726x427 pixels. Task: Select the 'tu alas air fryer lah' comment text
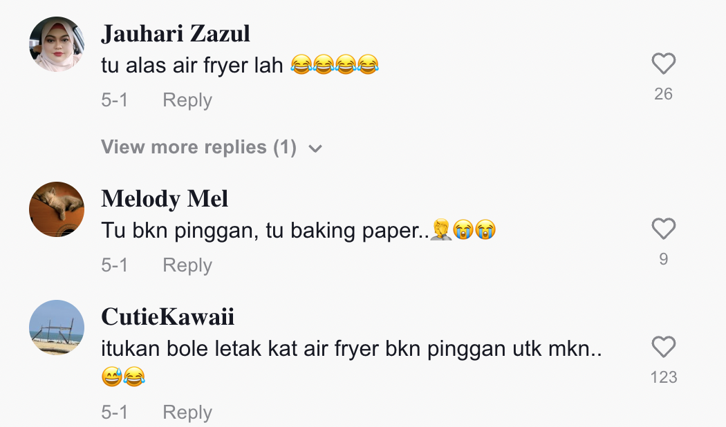(192, 65)
